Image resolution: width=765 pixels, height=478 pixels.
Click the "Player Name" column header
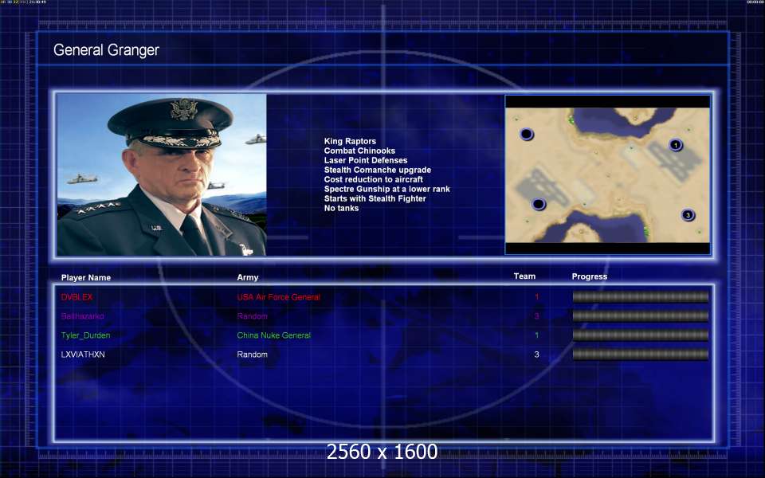[86, 277]
